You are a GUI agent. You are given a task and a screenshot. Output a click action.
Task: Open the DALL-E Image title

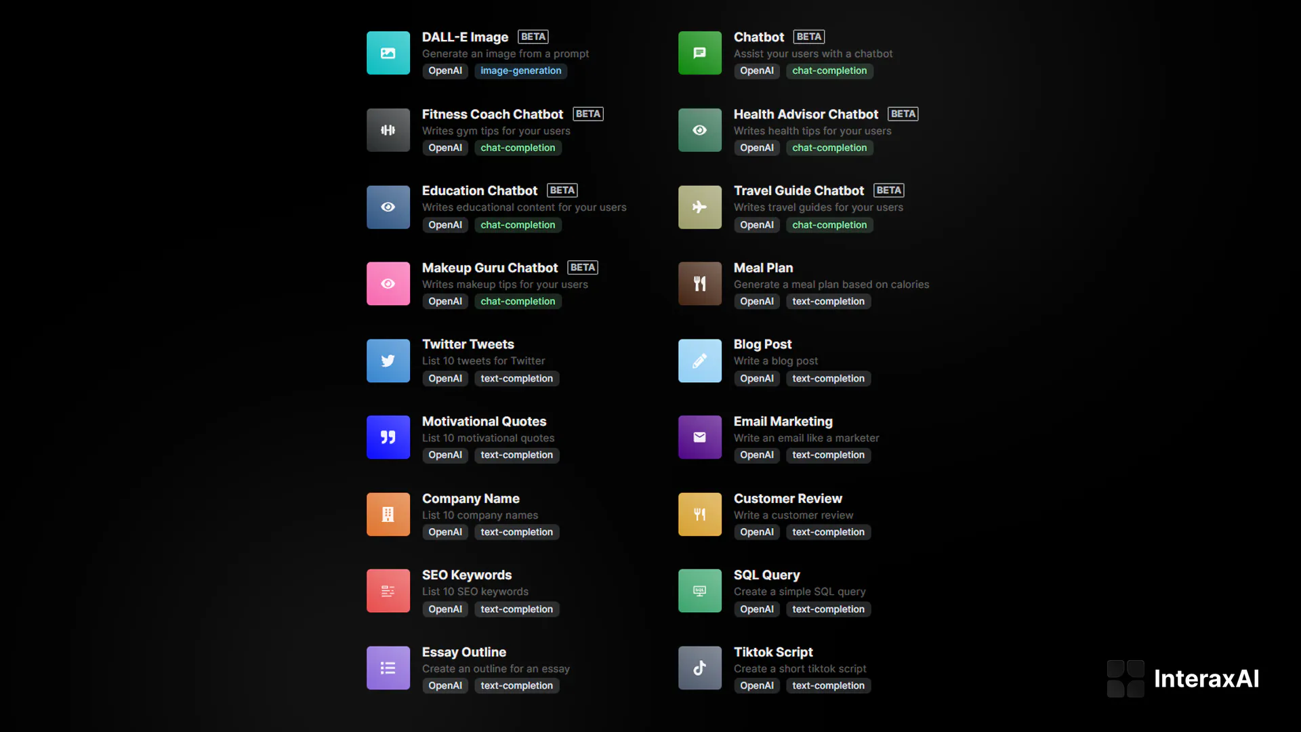(x=465, y=37)
